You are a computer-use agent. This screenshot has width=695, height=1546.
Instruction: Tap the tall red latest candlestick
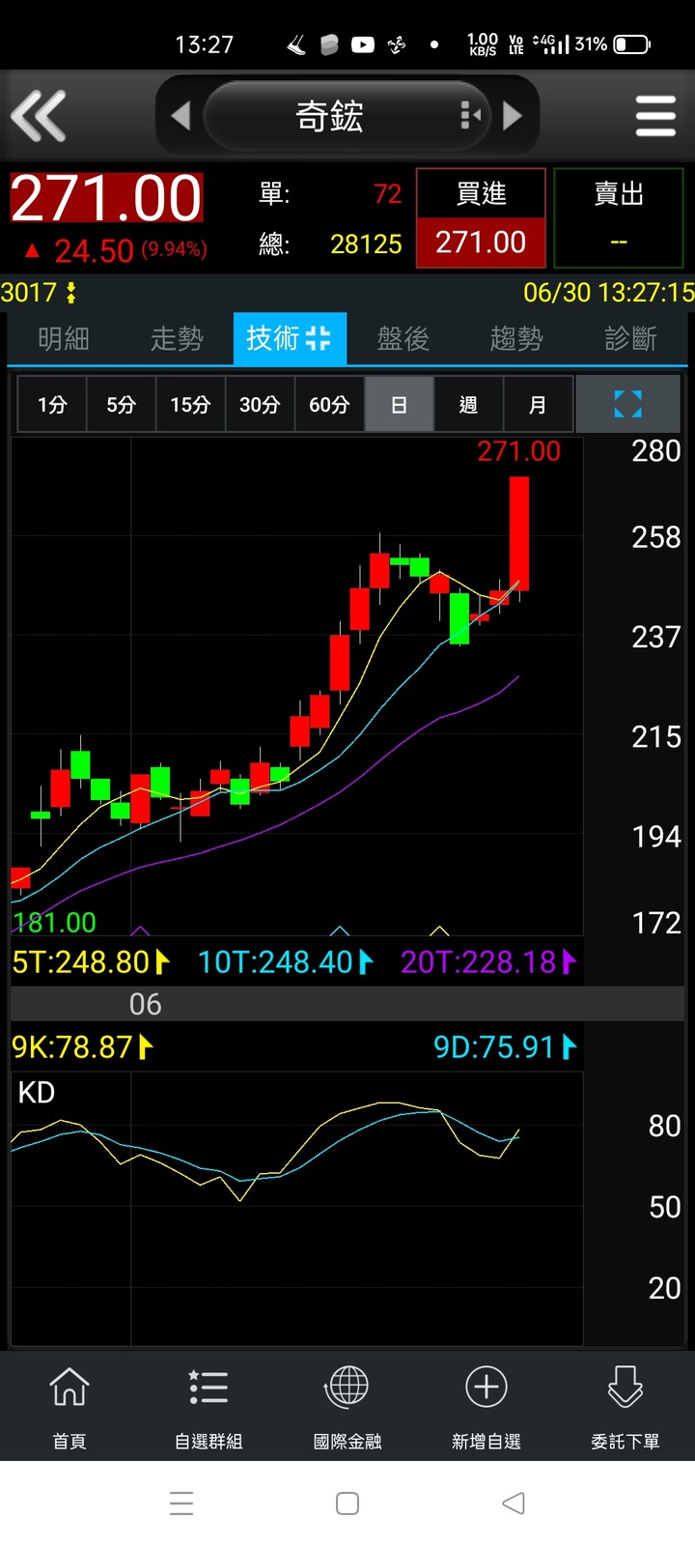coord(519,533)
